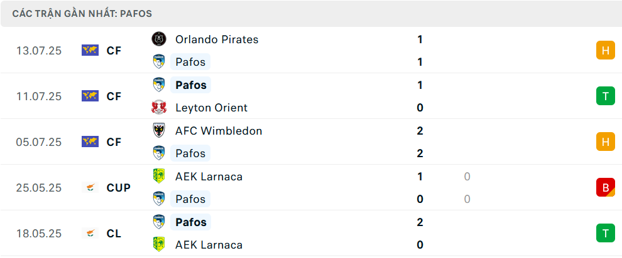Viewport: 622px width, 258px height.
Task: Open the Orlando Pirates team link
Action: pos(217,39)
